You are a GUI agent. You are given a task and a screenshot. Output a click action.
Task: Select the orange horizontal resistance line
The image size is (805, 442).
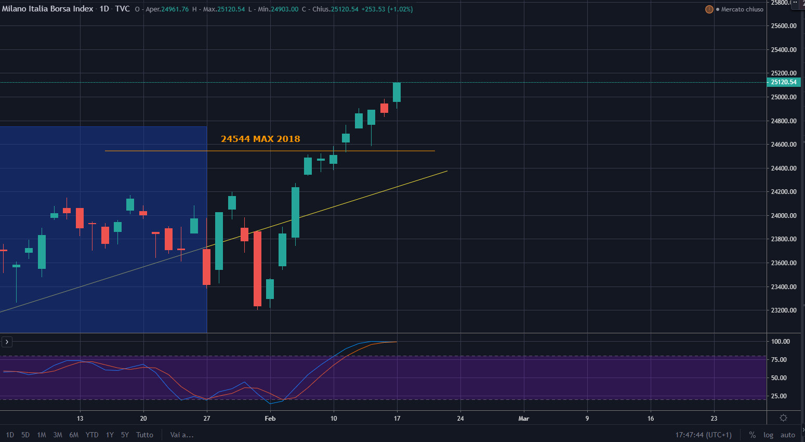[x=270, y=151]
